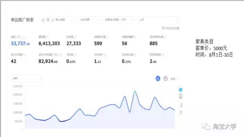Toggle lowest gray side tab beside chart
The image size is (244, 137).
tap(181, 112)
